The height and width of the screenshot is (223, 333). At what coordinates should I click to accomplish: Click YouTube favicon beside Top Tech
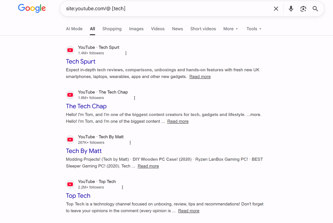70,184
